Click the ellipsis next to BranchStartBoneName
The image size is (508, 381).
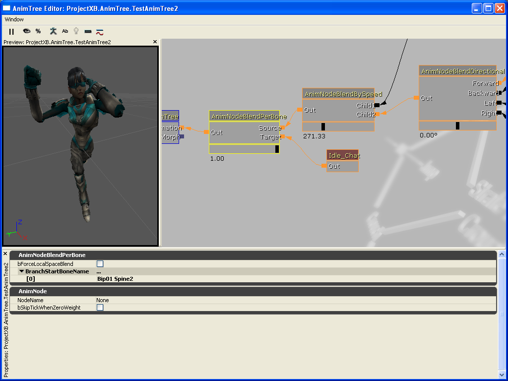click(x=98, y=271)
